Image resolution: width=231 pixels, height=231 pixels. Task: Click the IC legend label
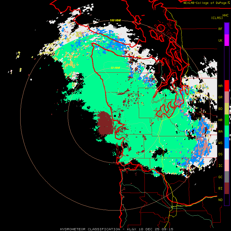point(220,166)
